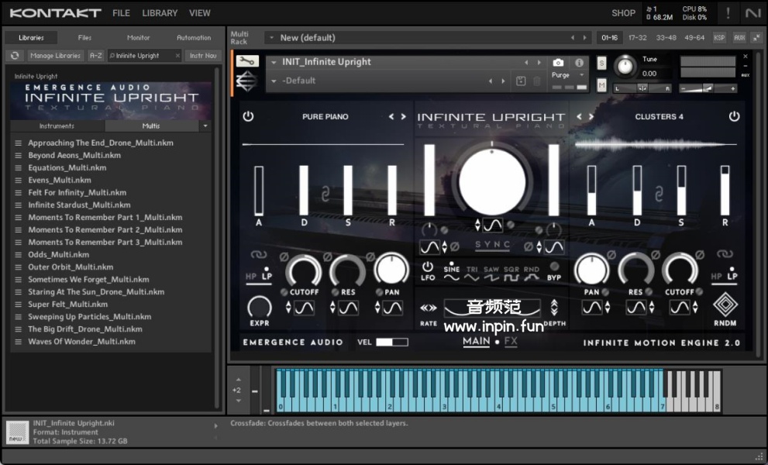
Task: Click the RNDM randomize diamond icon
Action: click(x=725, y=305)
